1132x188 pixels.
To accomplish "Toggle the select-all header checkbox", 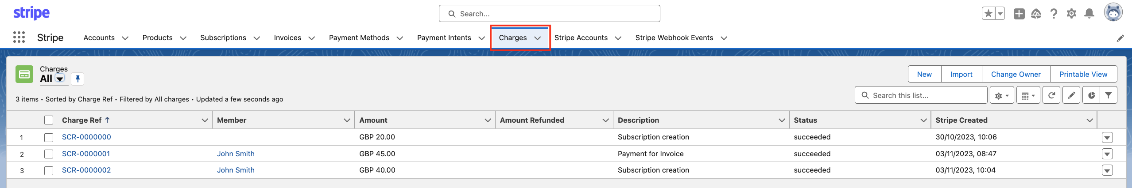I will (x=49, y=120).
